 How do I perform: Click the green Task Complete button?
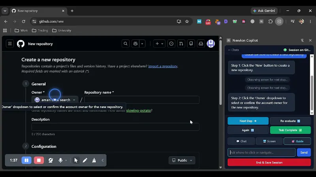point(290,130)
